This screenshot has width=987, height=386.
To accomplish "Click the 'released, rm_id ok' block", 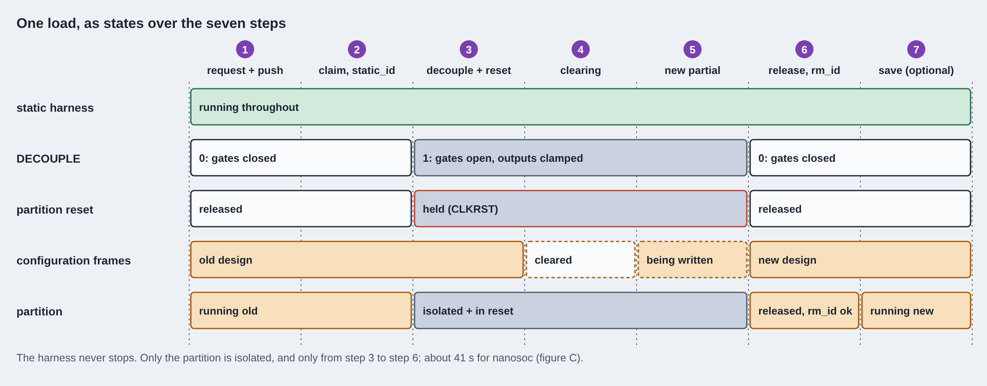I will [804, 310].
